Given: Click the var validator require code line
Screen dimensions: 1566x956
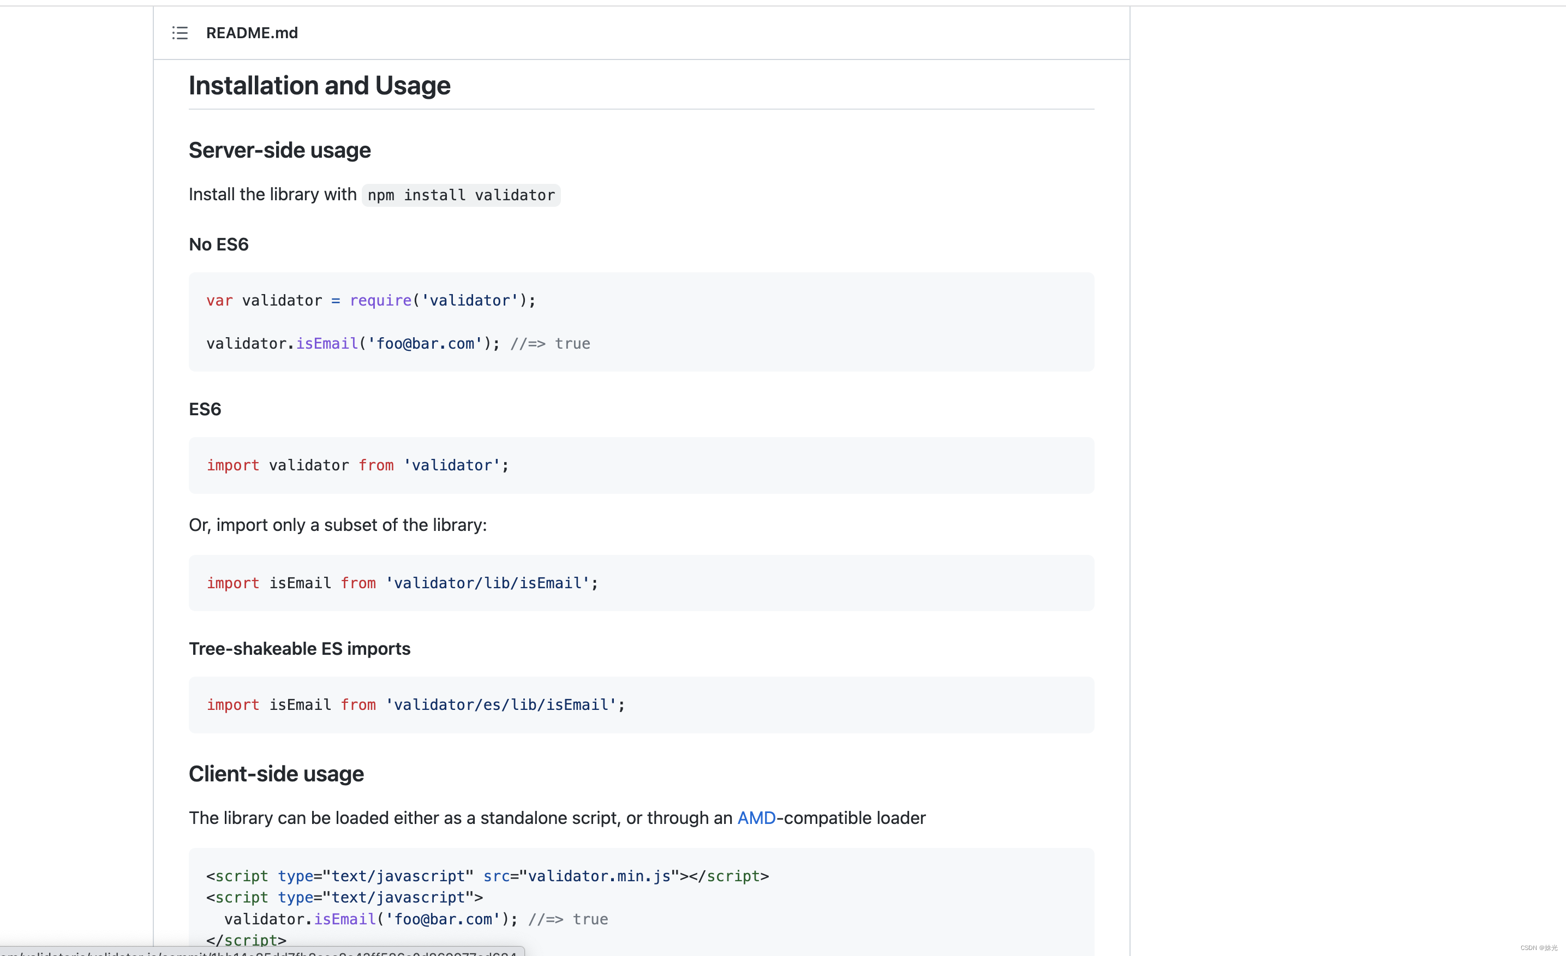Looking at the screenshot, I should point(371,301).
